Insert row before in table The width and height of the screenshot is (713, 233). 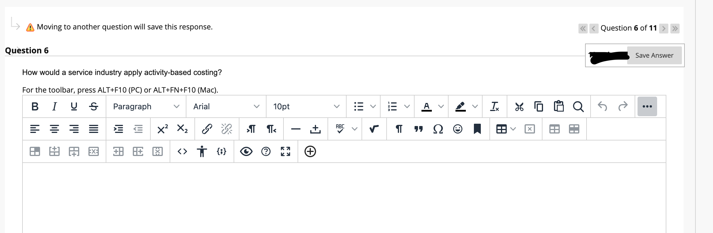click(x=54, y=151)
